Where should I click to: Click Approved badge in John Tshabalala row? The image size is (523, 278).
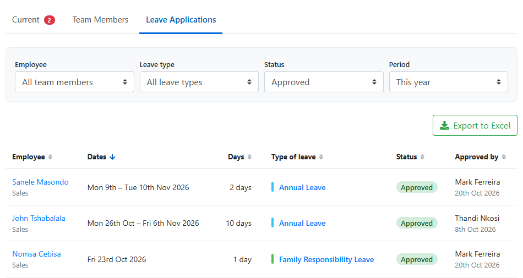417,223
